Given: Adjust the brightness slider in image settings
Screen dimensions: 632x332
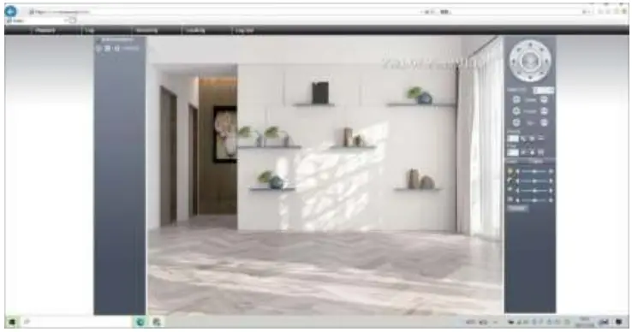Looking at the screenshot, I should pos(534,171).
